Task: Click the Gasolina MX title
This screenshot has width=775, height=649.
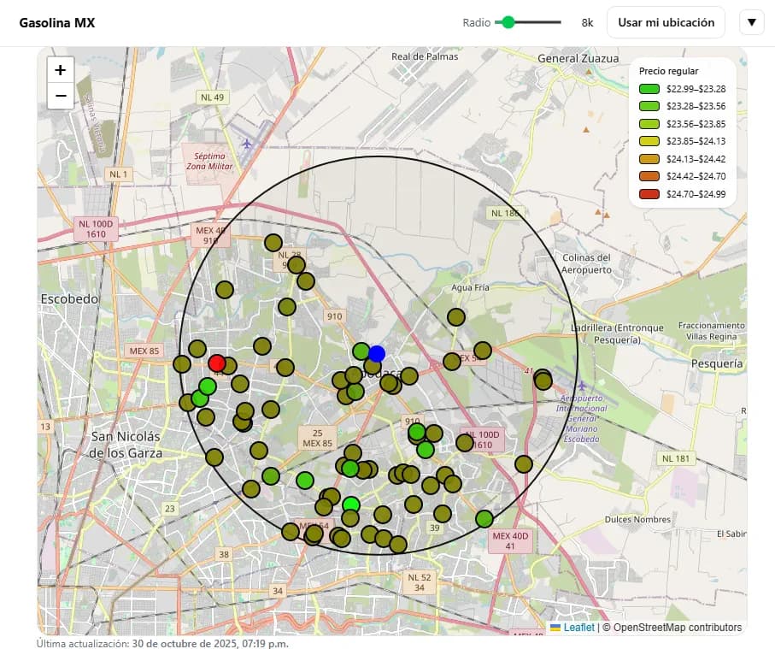Action: point(57,22)
